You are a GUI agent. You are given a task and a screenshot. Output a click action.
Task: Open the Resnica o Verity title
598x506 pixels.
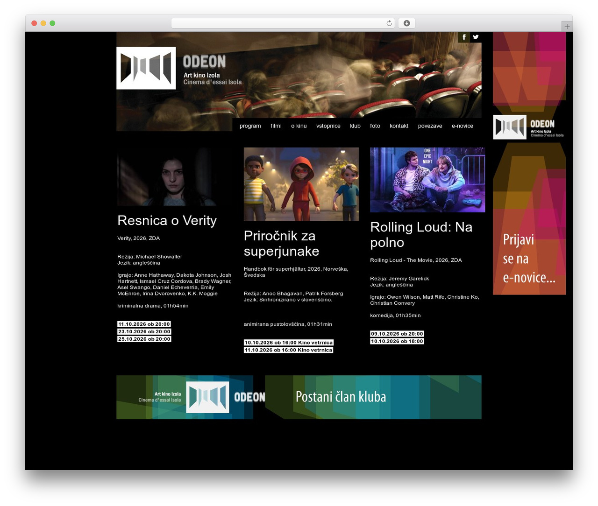pyautogui.click(x=167, y=220)
